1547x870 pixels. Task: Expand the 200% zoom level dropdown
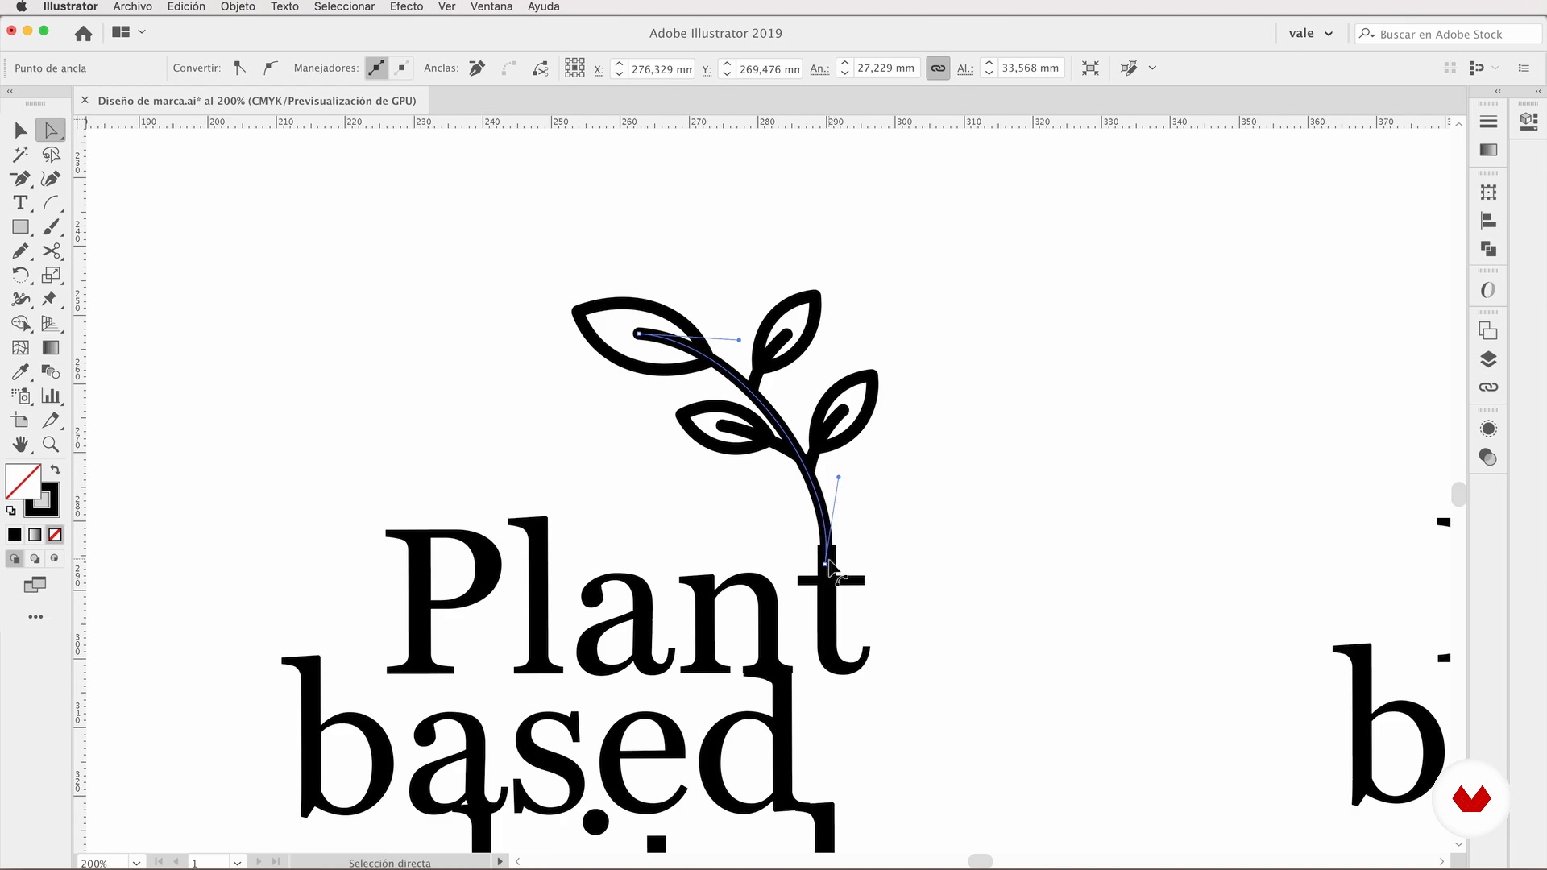(137, 862)
